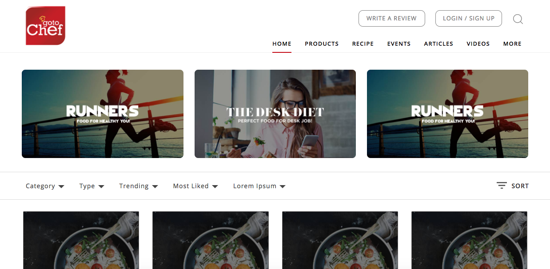
Task: Open the first Runners banner
Action: pyautogui.click(x=103, y=114)
